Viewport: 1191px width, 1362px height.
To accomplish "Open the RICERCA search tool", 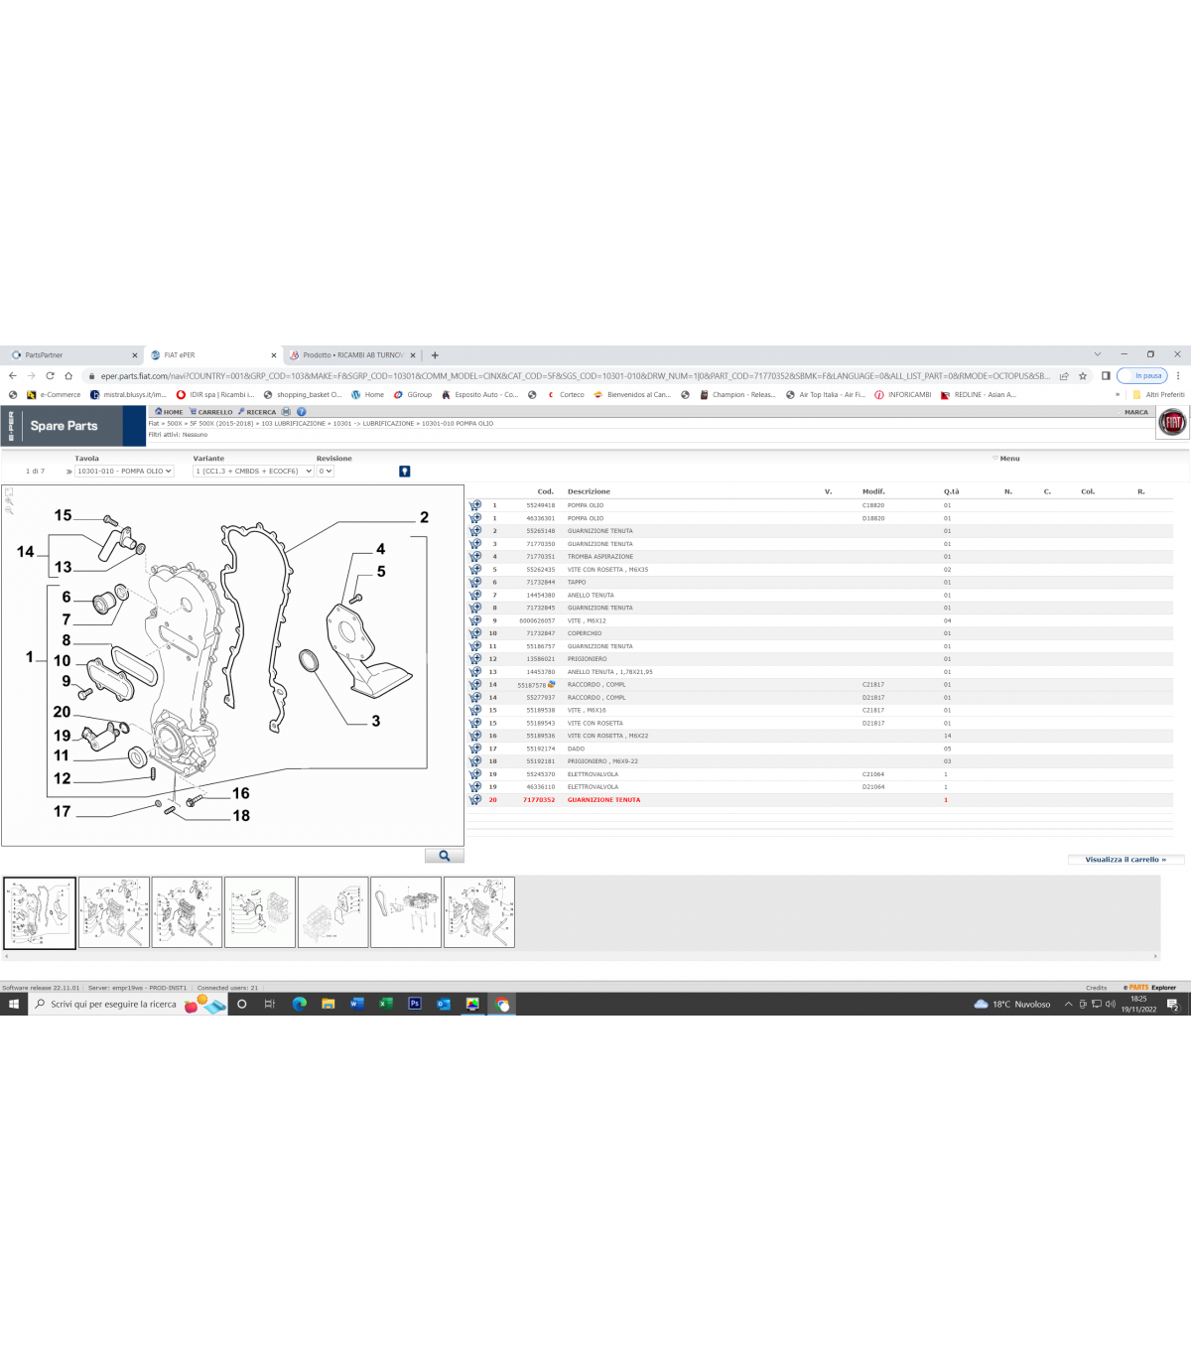I will click(x=257, y=412).
